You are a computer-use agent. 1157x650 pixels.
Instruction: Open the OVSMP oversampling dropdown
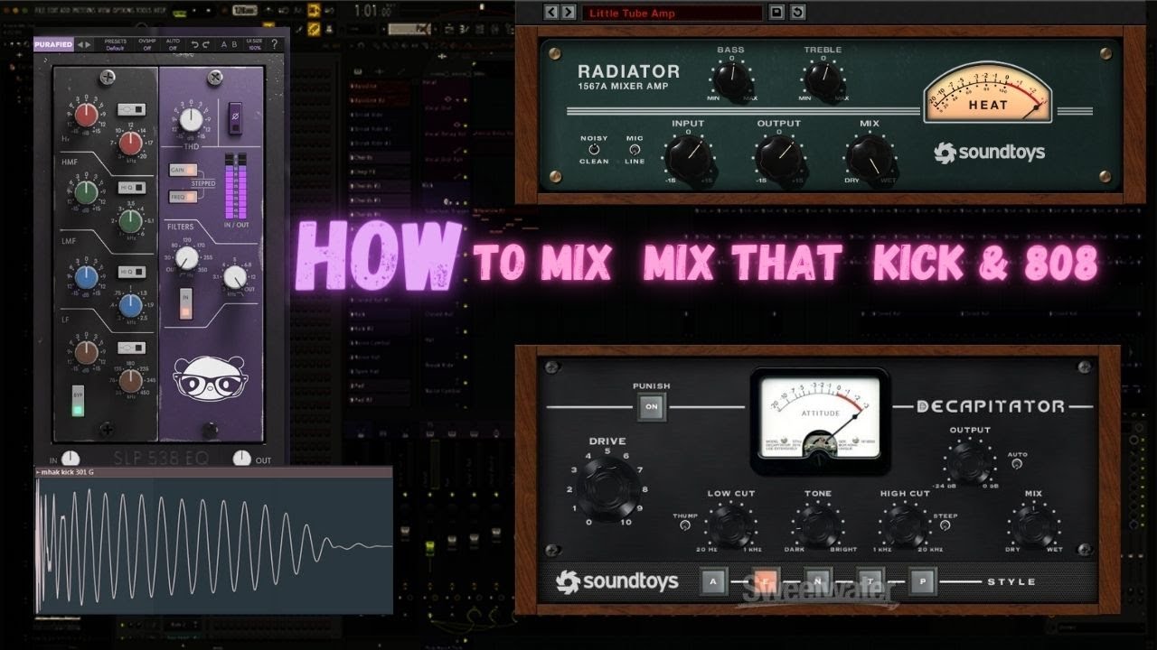146,44
